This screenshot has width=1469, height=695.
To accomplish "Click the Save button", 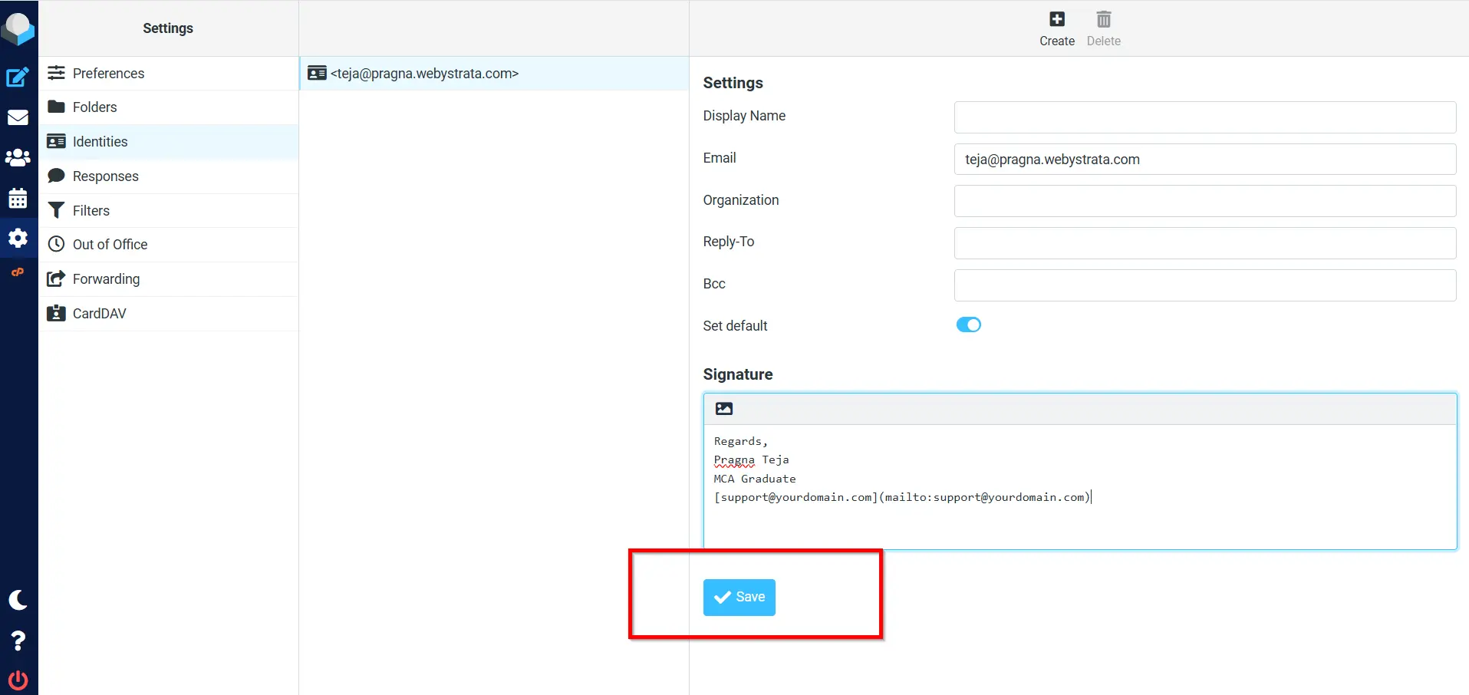I will tap(739, 598).
